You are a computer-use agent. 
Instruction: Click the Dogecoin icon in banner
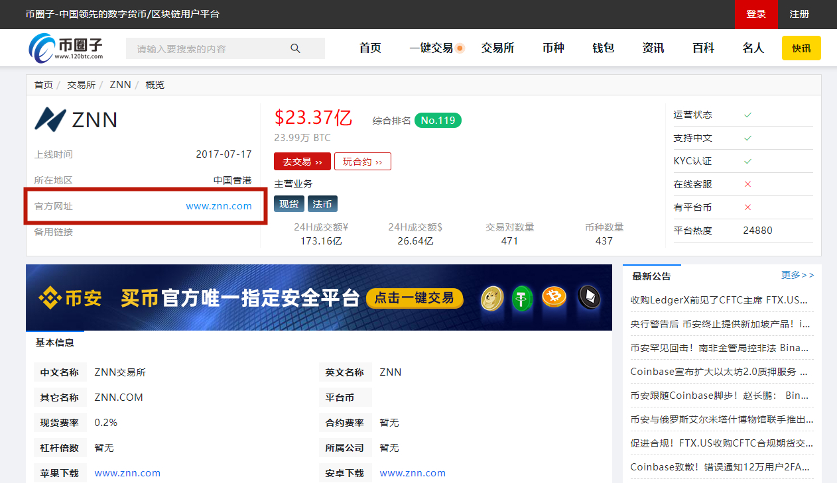(x=492, y=297)
